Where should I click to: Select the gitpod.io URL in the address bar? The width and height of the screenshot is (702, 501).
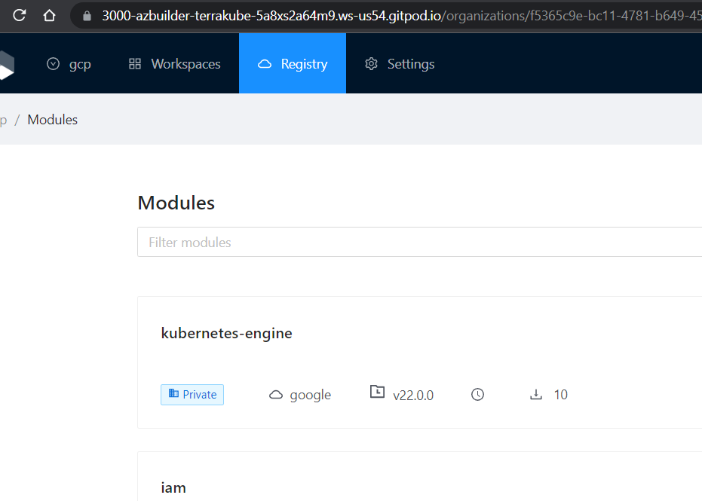point(400,15)
